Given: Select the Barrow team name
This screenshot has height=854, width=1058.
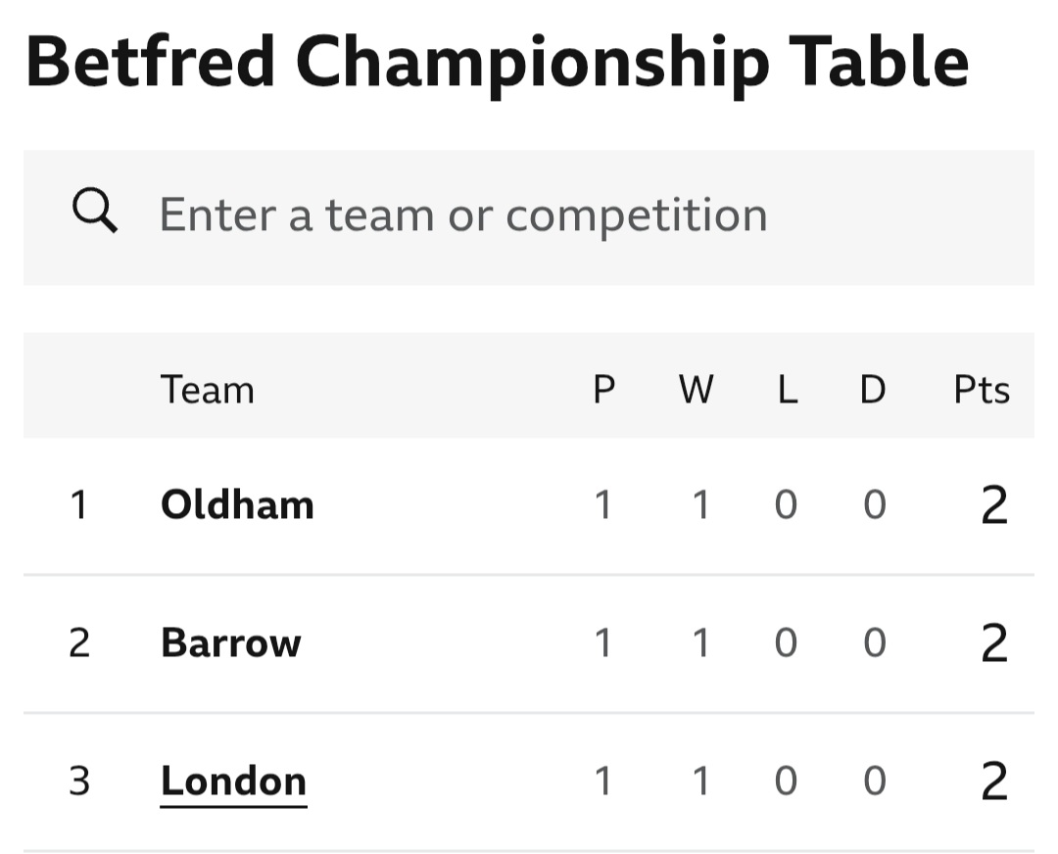Looking at the screenshot, I should (230, 643).
